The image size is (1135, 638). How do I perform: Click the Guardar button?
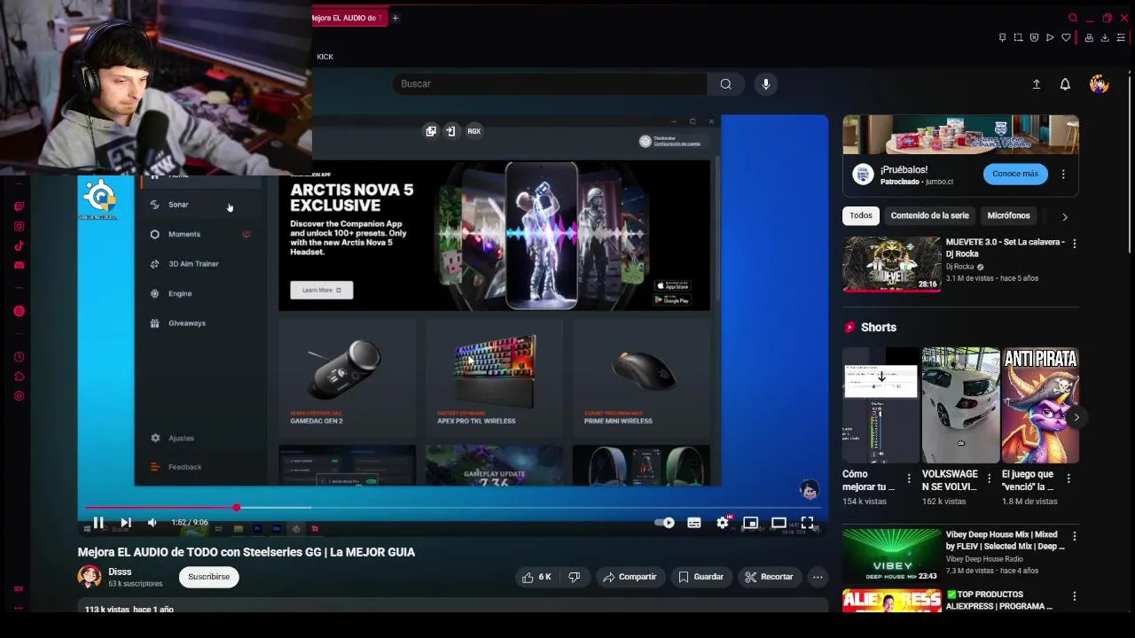click(701, 577)
